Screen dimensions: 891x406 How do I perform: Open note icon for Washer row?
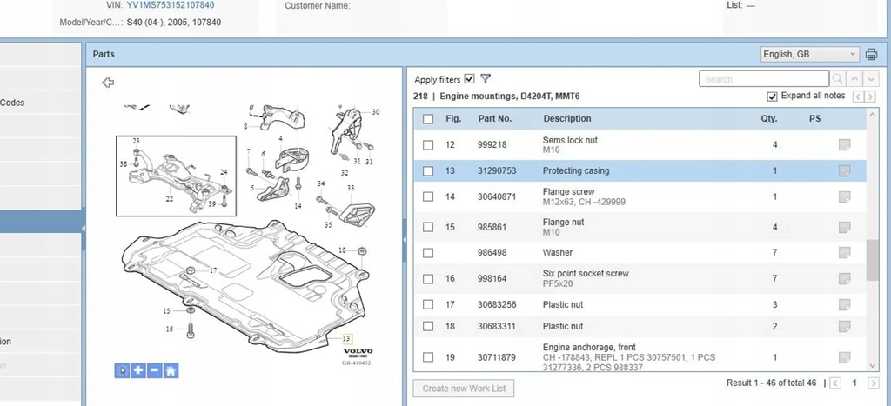click(844, 253)
